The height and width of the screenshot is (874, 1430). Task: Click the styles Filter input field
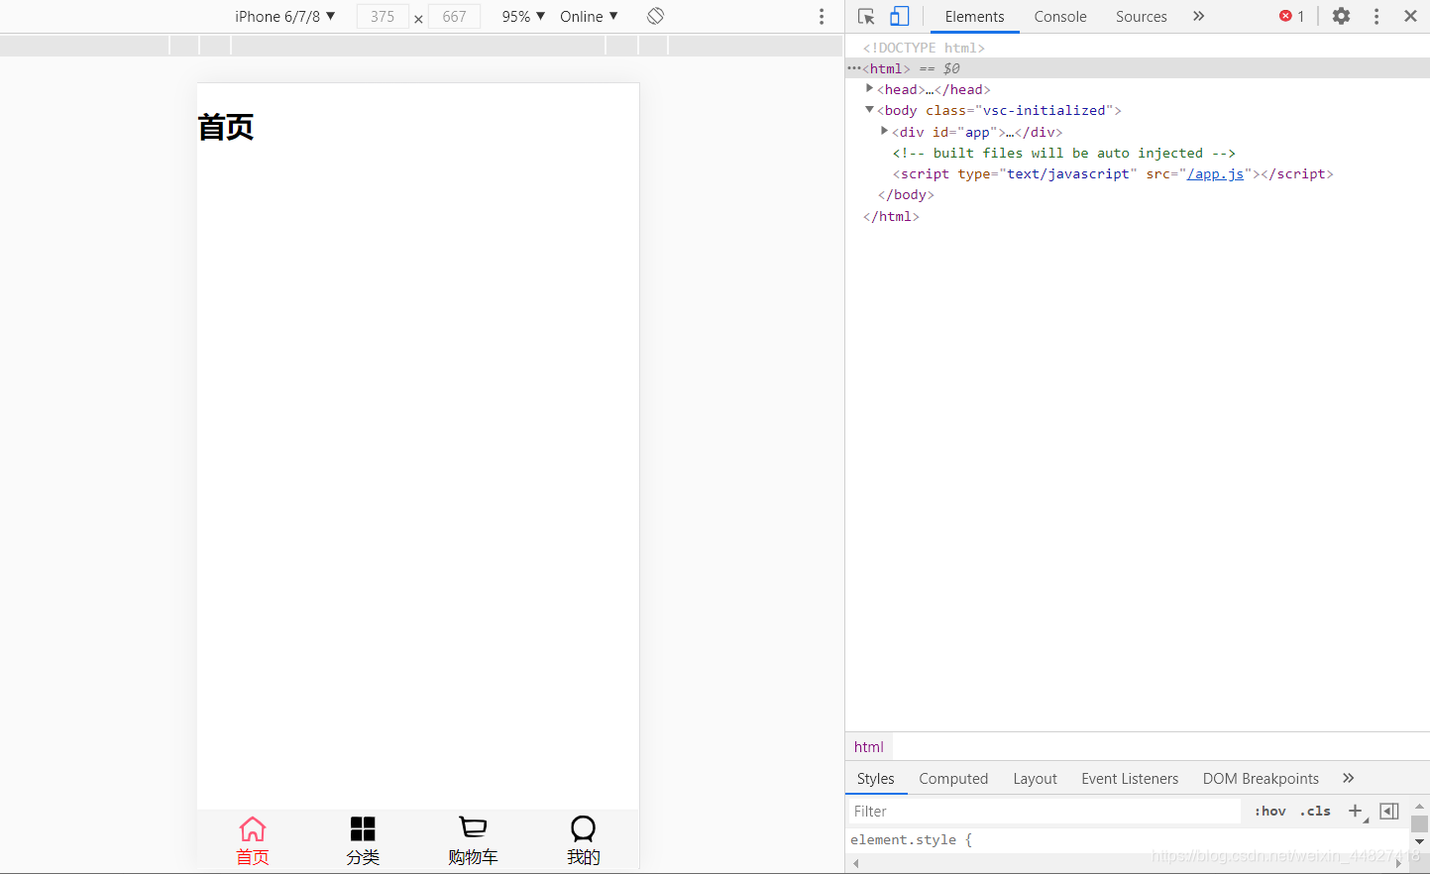(x=1045, y=811)
